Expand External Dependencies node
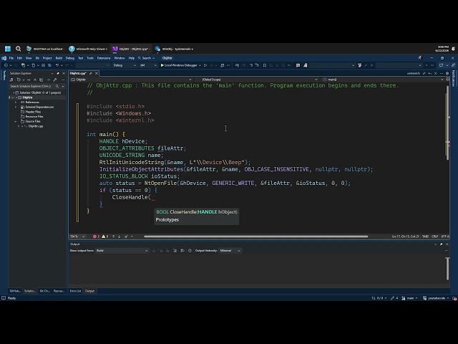The width and height of the screenshot is (458, 344). click(16, 107)
